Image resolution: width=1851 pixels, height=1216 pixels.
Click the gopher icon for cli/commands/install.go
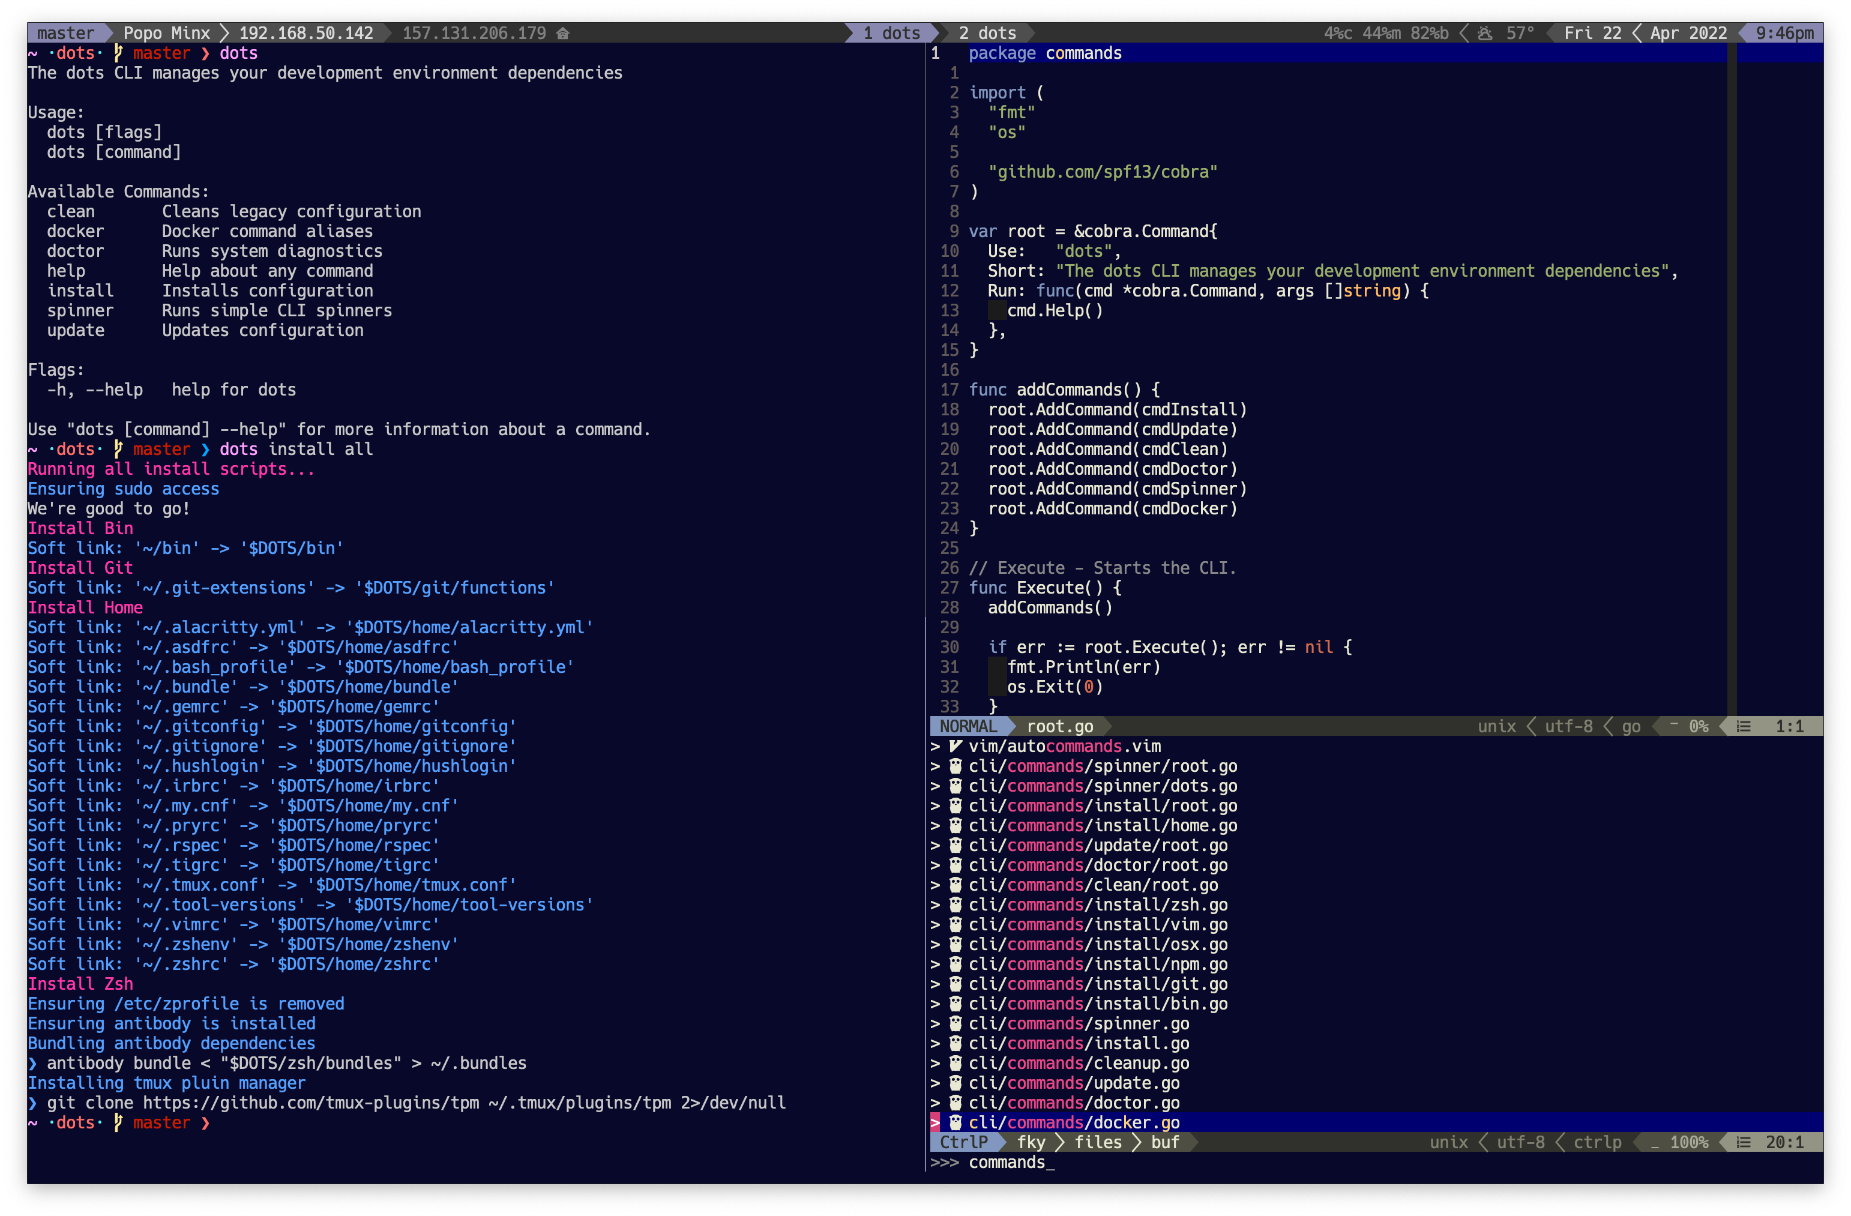click(x=955, y=1043)
